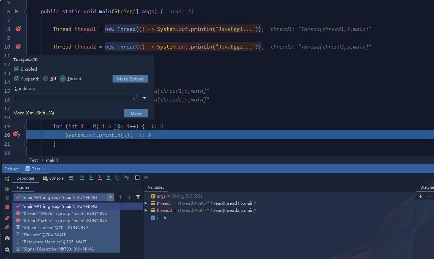Select "Attach Listener"@702 thread
This screenshot has height=259, width=434.
(x=66, y=227)
